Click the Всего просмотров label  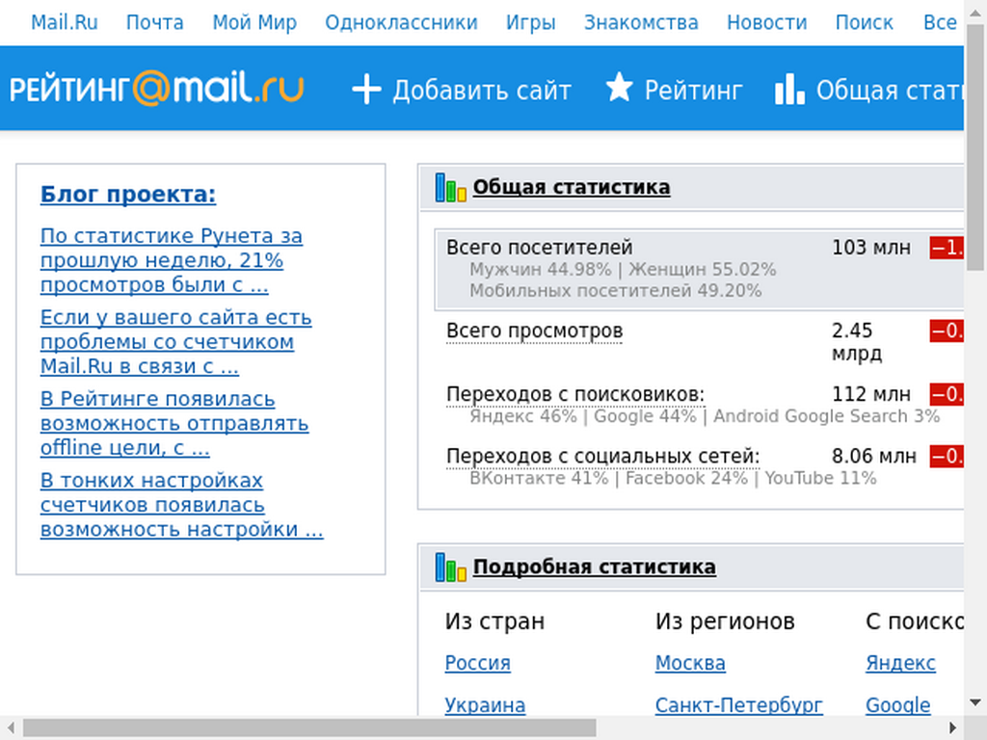pyautogui.click(x=534, y=331)
